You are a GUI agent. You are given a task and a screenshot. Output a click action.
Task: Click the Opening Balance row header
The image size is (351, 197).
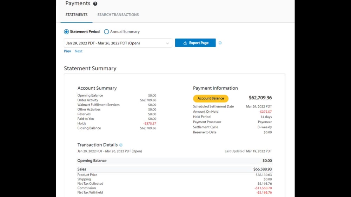[174, 161]
